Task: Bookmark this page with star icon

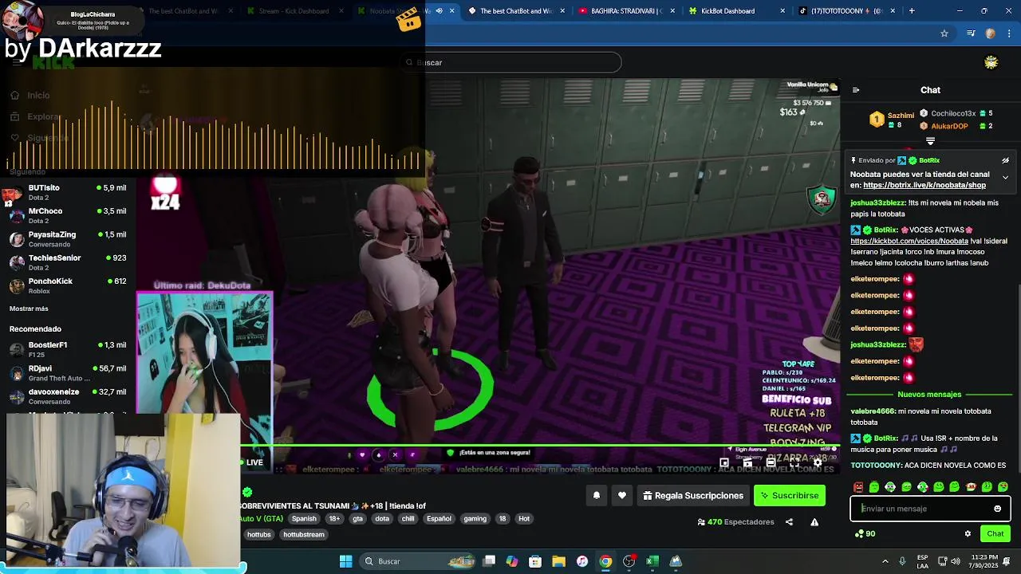Action: click(944, 33)
